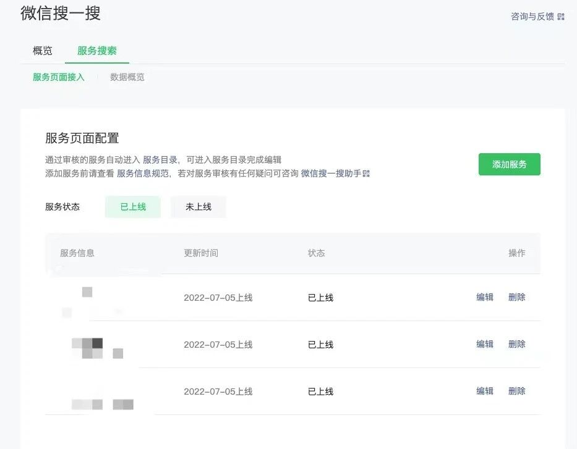Click the 服务状态 label
Image resolution: width=577 pixels, height=449 pixels.
[x=62, y=207]
